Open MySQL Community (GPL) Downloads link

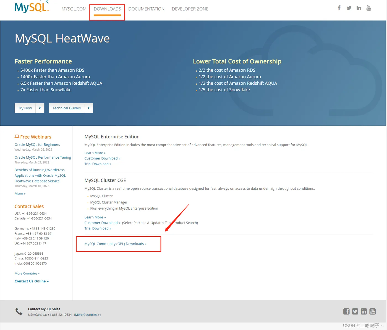tap(116, 244)
